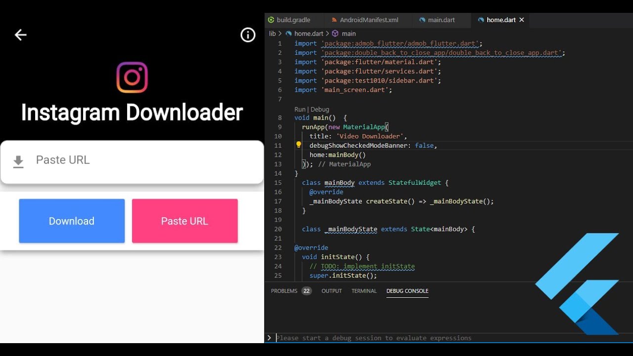Click '_mainBodyState' class name on line 20
This screenshot has width=633, height=356.
point(351,229)
